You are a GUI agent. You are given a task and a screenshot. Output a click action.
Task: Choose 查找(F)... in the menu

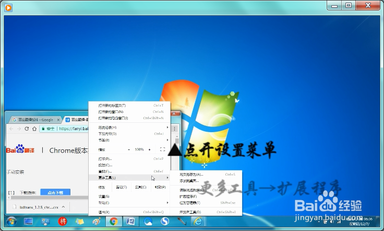click(129, 171)
